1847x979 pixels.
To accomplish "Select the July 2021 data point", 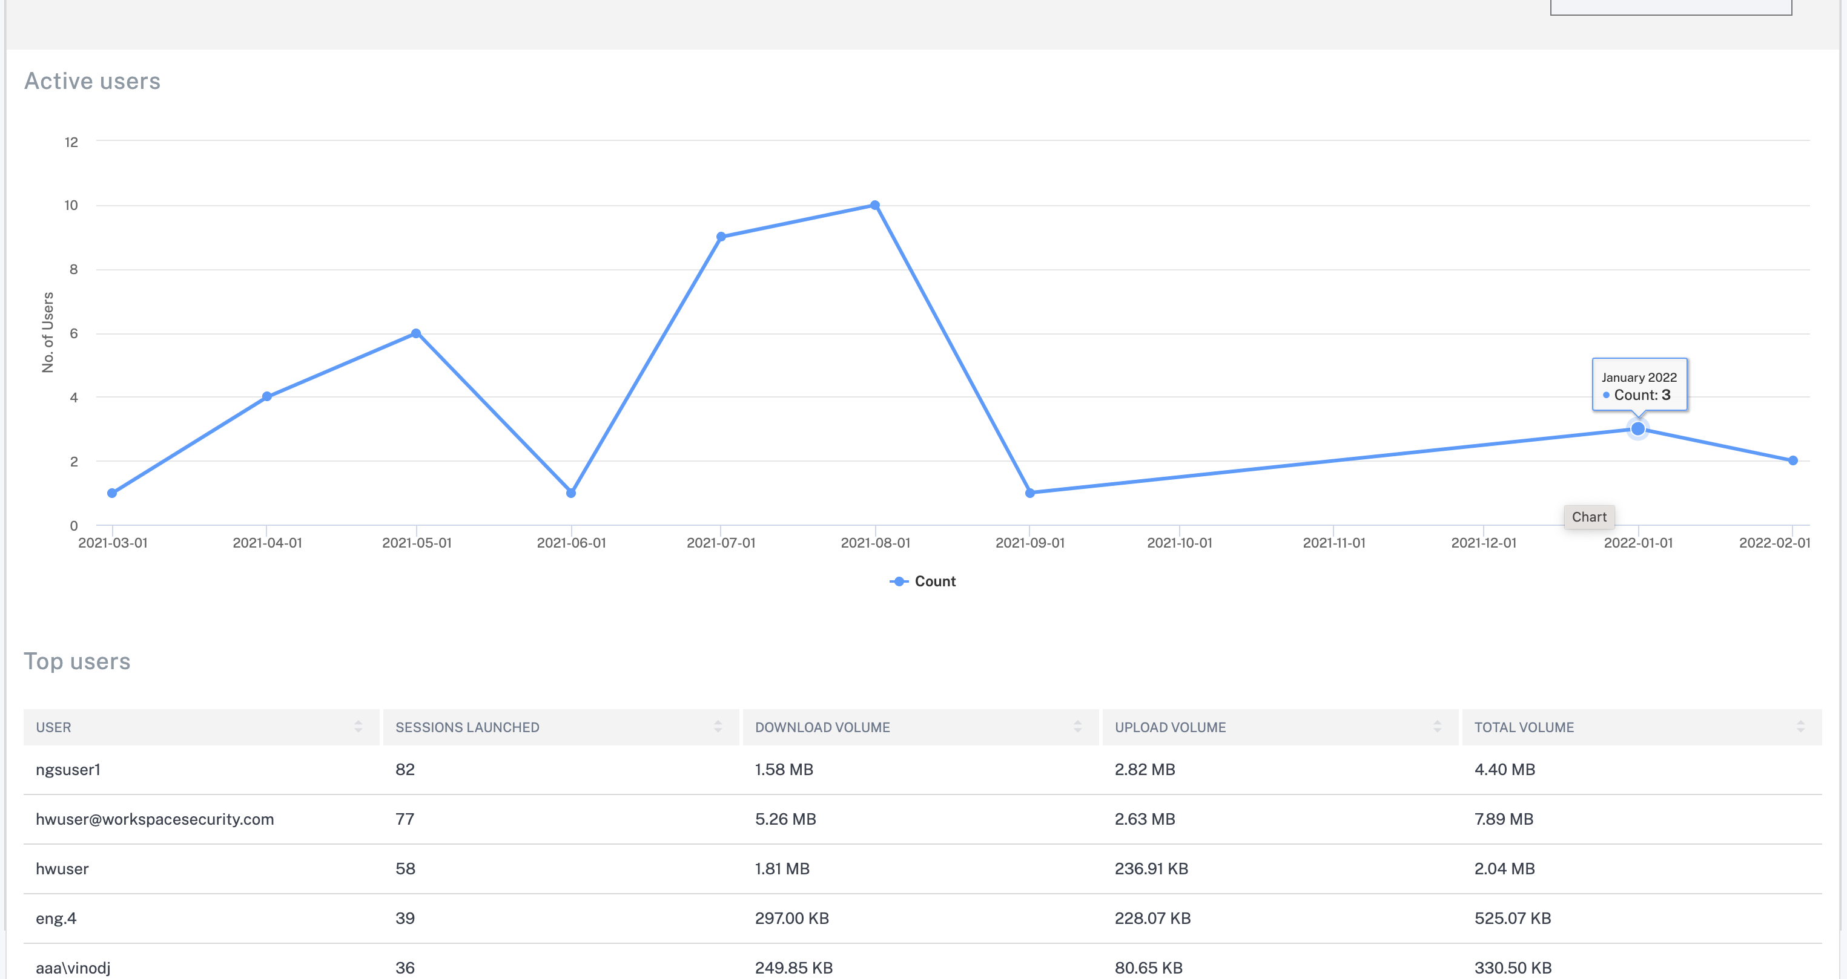I will click(721, 237).
